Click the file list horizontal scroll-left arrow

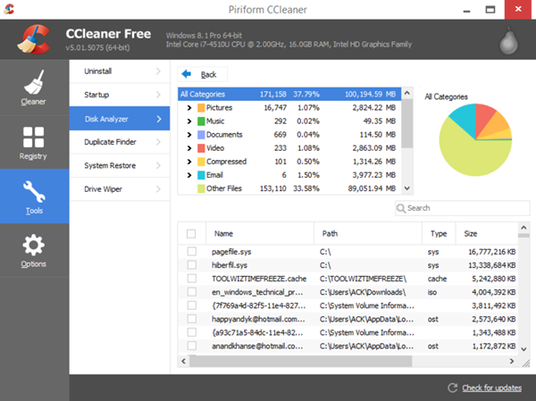pyautogui.click(x=183, y=361)
